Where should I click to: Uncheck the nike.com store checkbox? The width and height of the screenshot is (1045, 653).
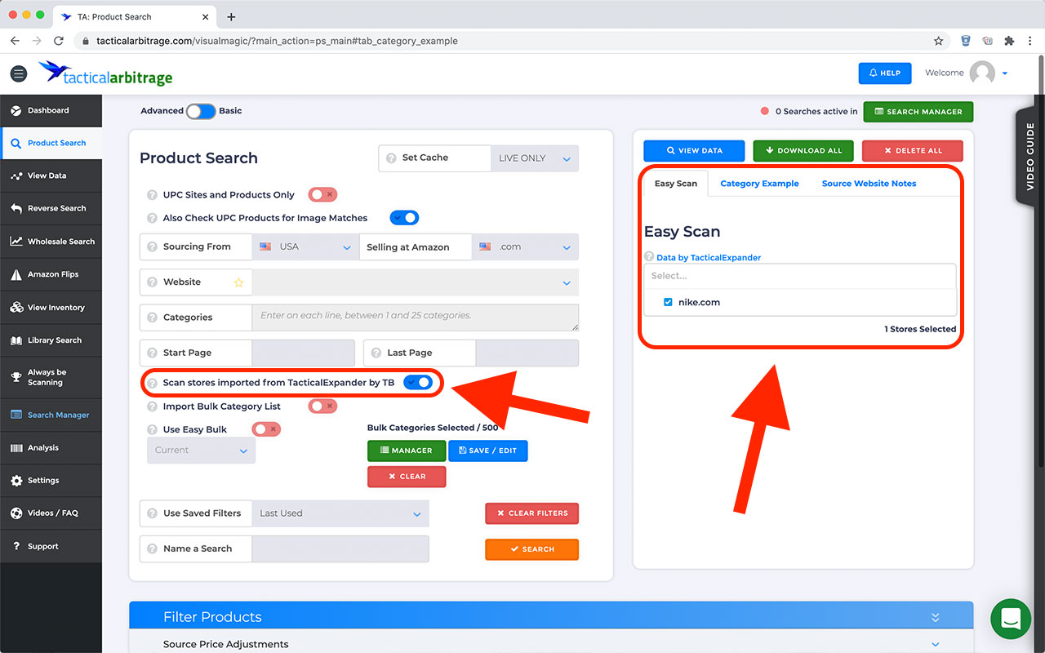coord(668,302)
